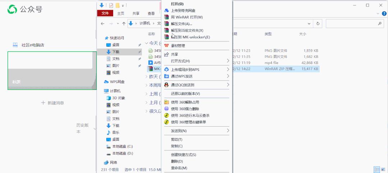
Task: Collapse the 今天 file group
Action: pos(147,43)
